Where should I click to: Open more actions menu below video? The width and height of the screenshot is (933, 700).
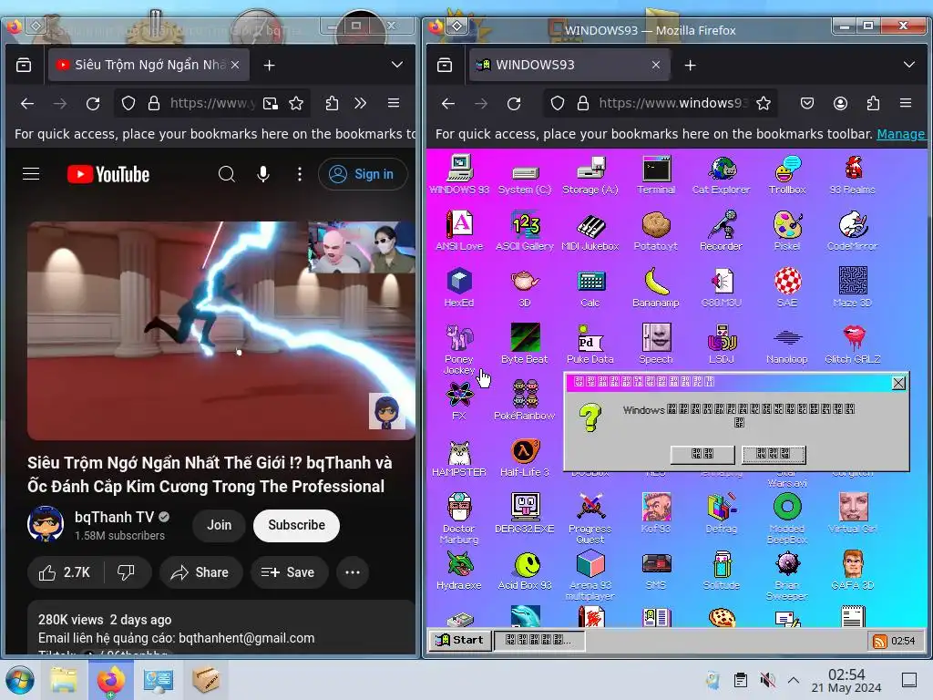353,572
